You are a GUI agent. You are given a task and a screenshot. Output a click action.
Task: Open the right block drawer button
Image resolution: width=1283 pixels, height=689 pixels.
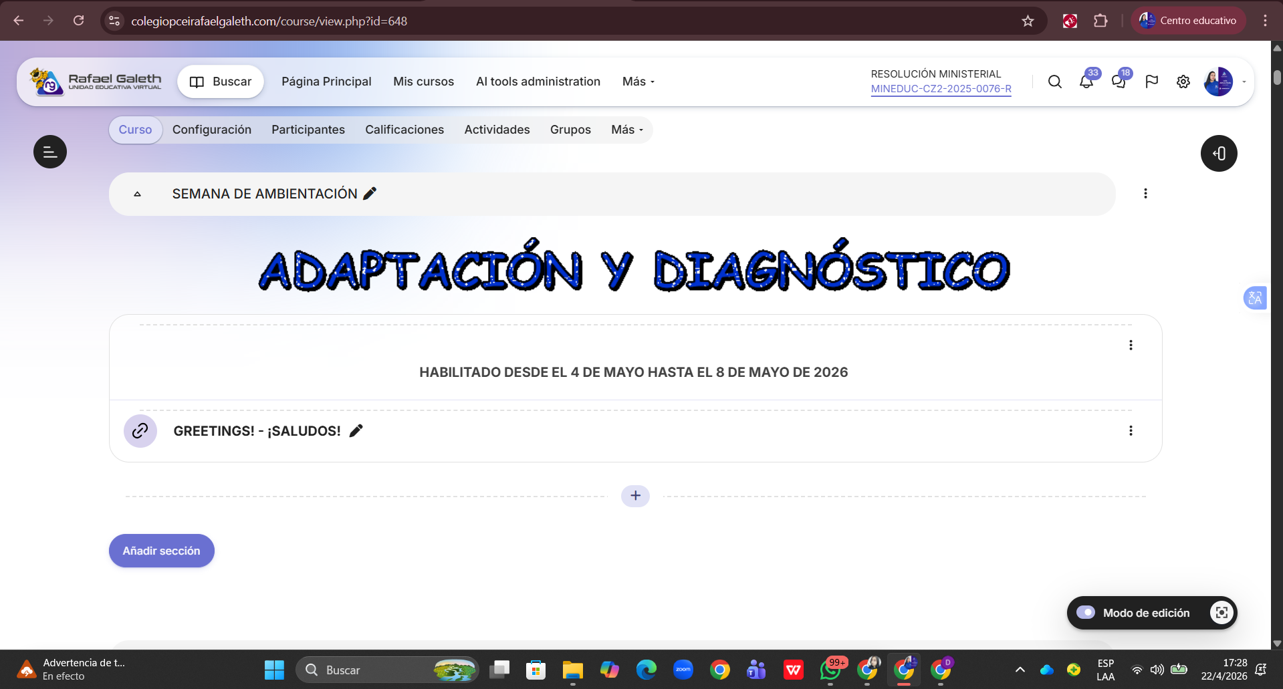(x=1218, y=154)
